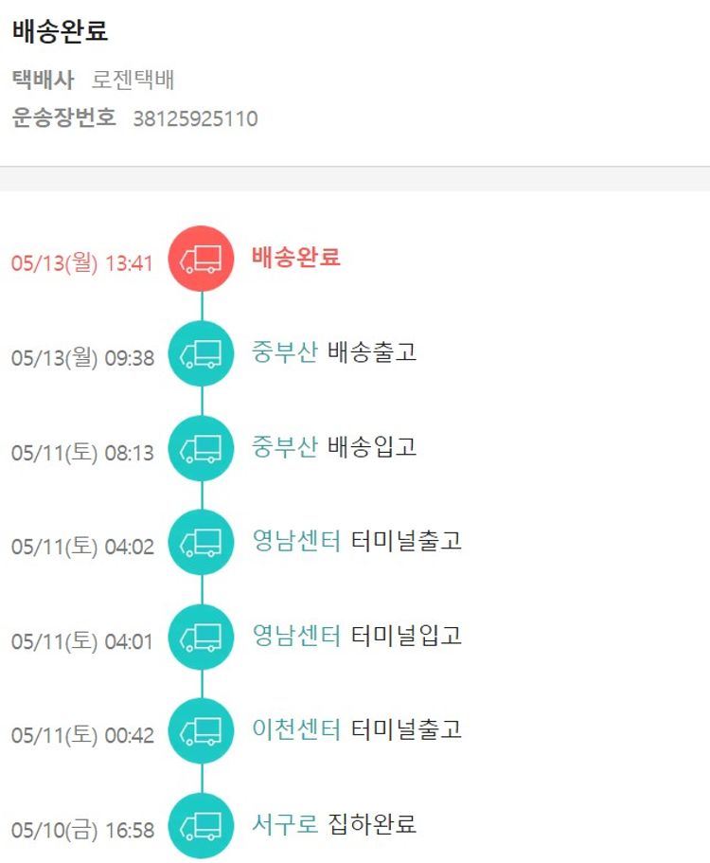Click the red 배송완료 truck icon
Screen dimensions: 710x863
tap(201, 259)
